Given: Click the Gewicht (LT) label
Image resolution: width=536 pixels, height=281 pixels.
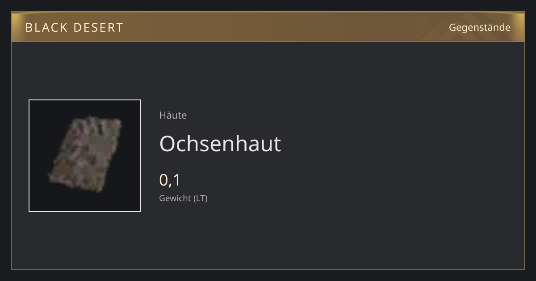Looking at the screenshot, I should [183, 198].
